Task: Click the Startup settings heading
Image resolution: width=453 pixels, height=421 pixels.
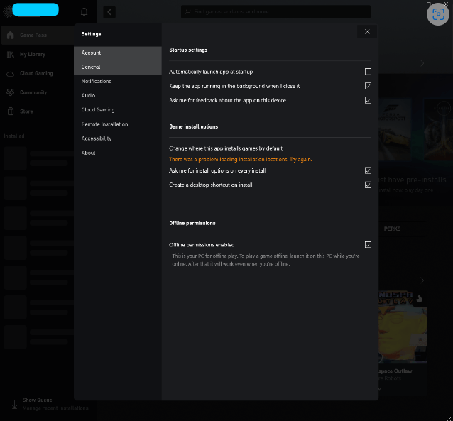Action: (x=188, y=50)
